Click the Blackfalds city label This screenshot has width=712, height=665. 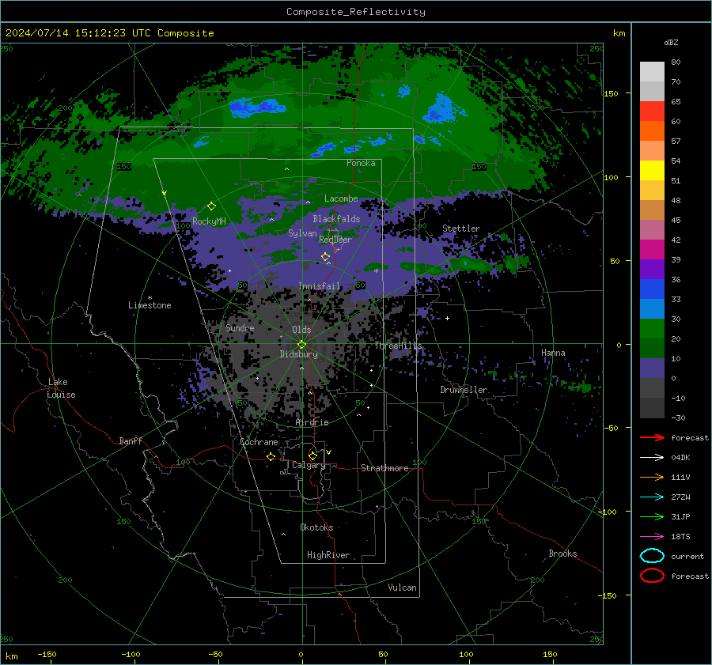(x=336, y=219)
